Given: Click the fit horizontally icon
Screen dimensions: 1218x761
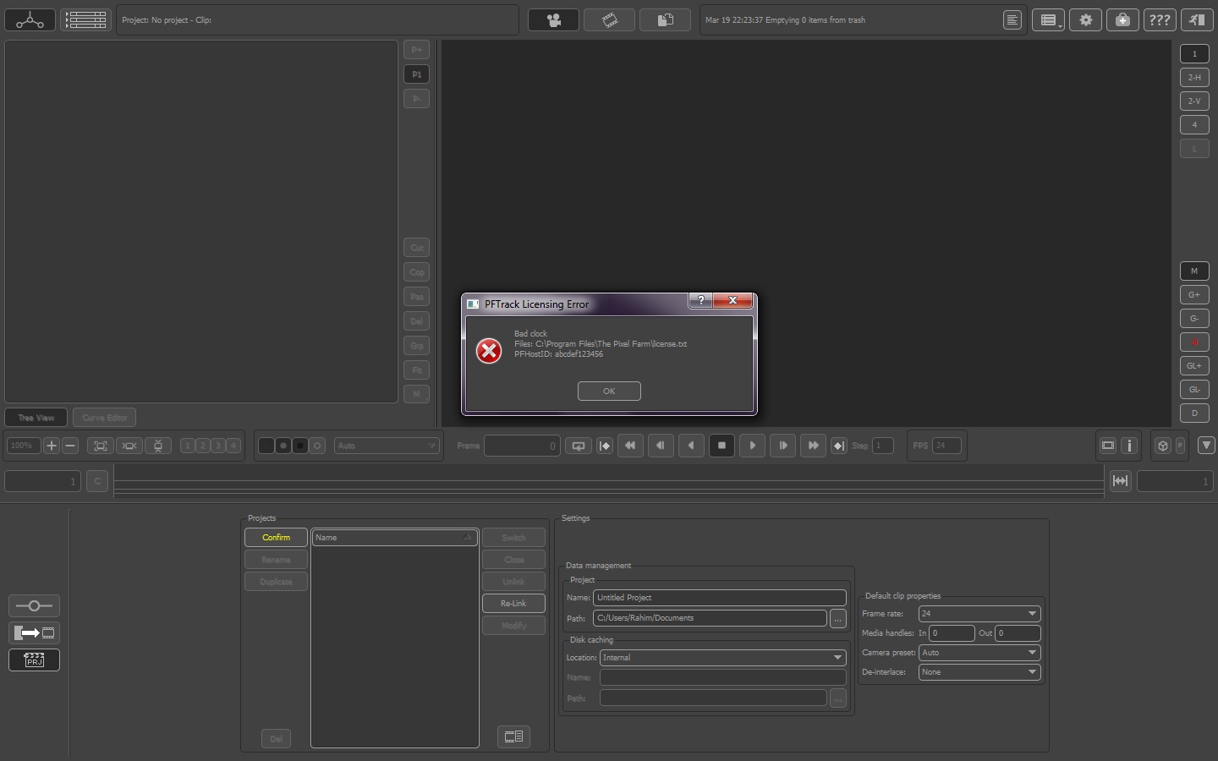Looking at the screenshot, I should pos(129,446).
